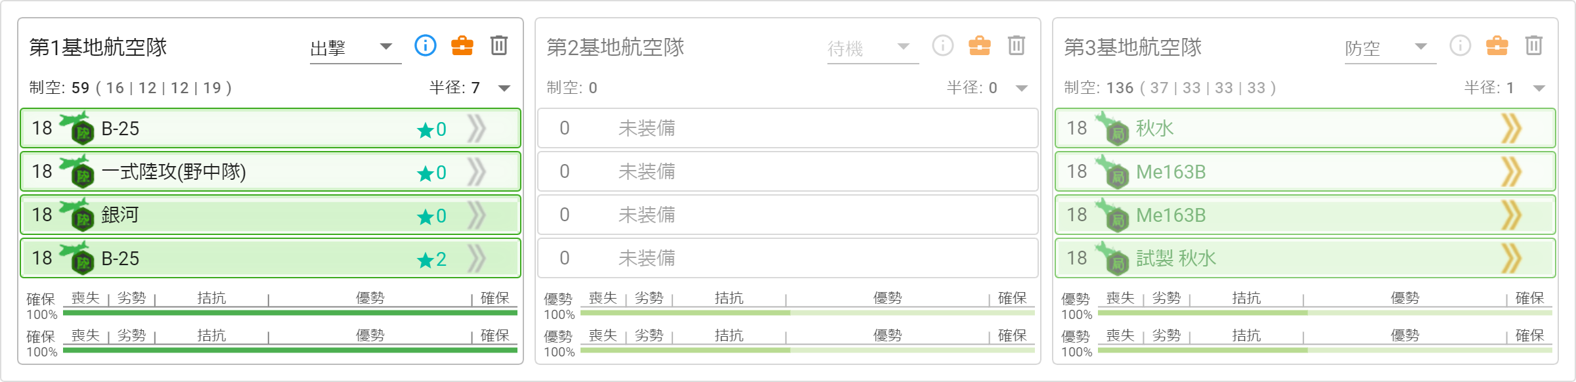Click proficiency chevrons on 秋水 slot
The height and width of the screenshot is (382, 1576).
1512,129
